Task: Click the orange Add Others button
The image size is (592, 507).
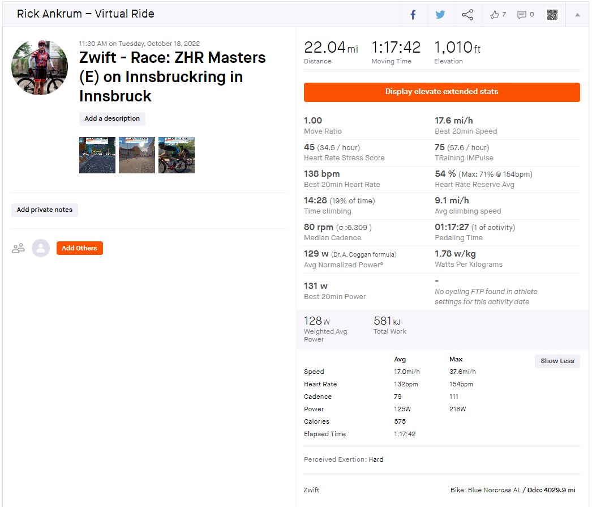Action: 80,248
